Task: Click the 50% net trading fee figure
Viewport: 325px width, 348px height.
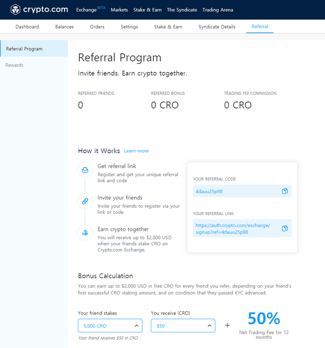Action: tap(264, 318)
